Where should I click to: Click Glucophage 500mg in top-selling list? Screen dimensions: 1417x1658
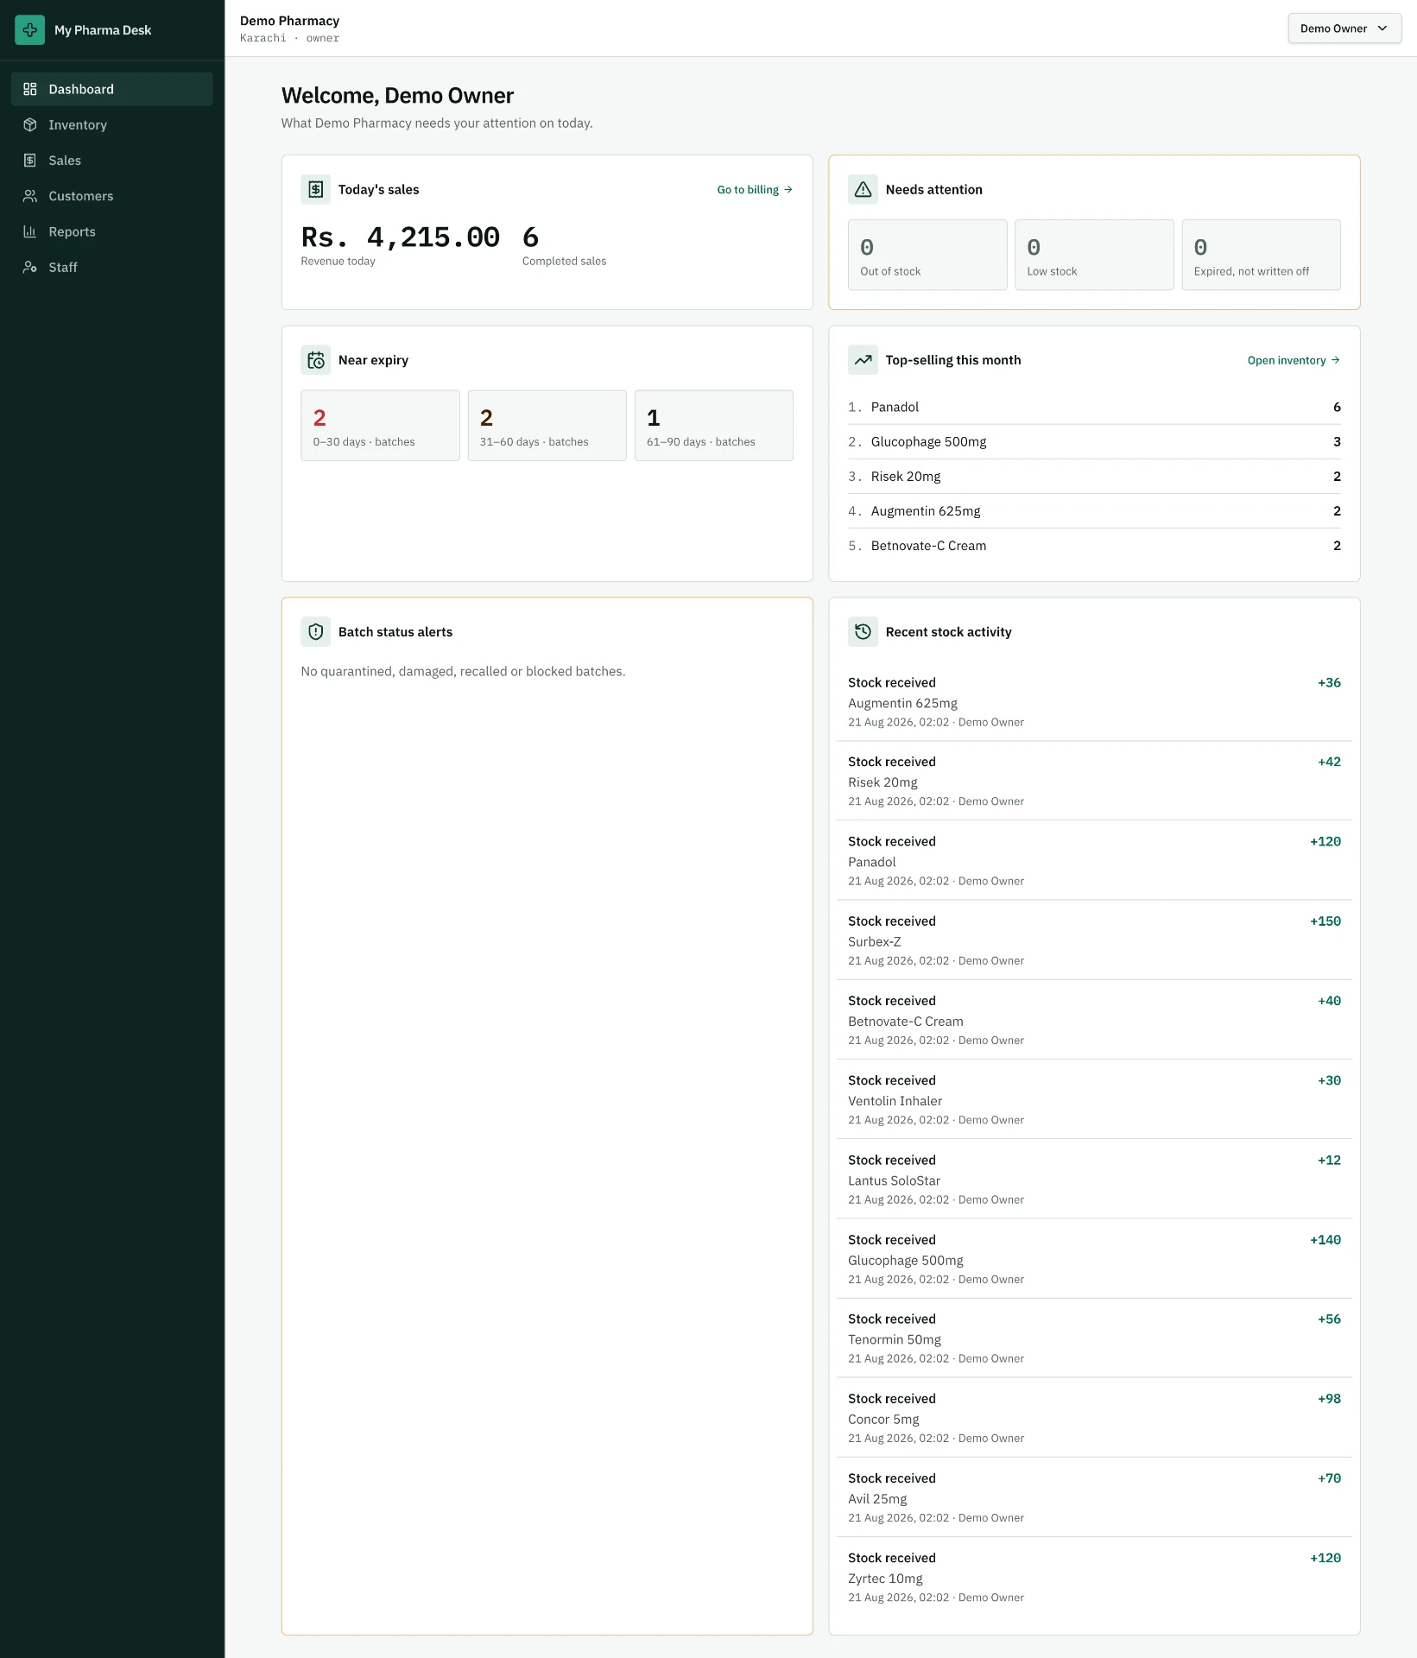[1094, 441]
